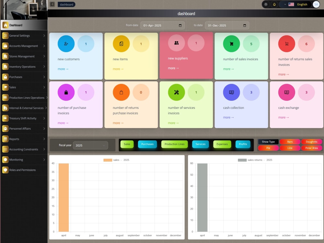Click the from date input field
This screenshot has height=243, width=324.
[163, 25]
